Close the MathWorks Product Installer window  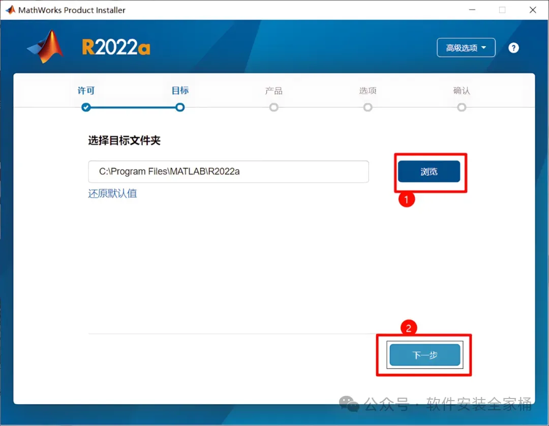(533, 10)
